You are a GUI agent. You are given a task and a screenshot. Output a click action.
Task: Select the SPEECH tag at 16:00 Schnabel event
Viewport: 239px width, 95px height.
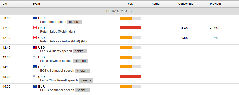click(82, 90)
